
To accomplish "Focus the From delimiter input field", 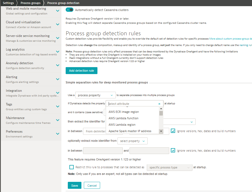I will point(94,131).
